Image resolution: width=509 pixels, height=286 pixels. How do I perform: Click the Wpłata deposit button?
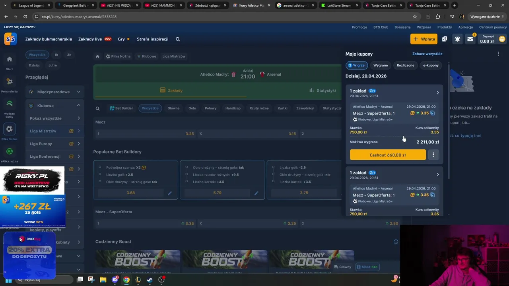tap(424, 39)
